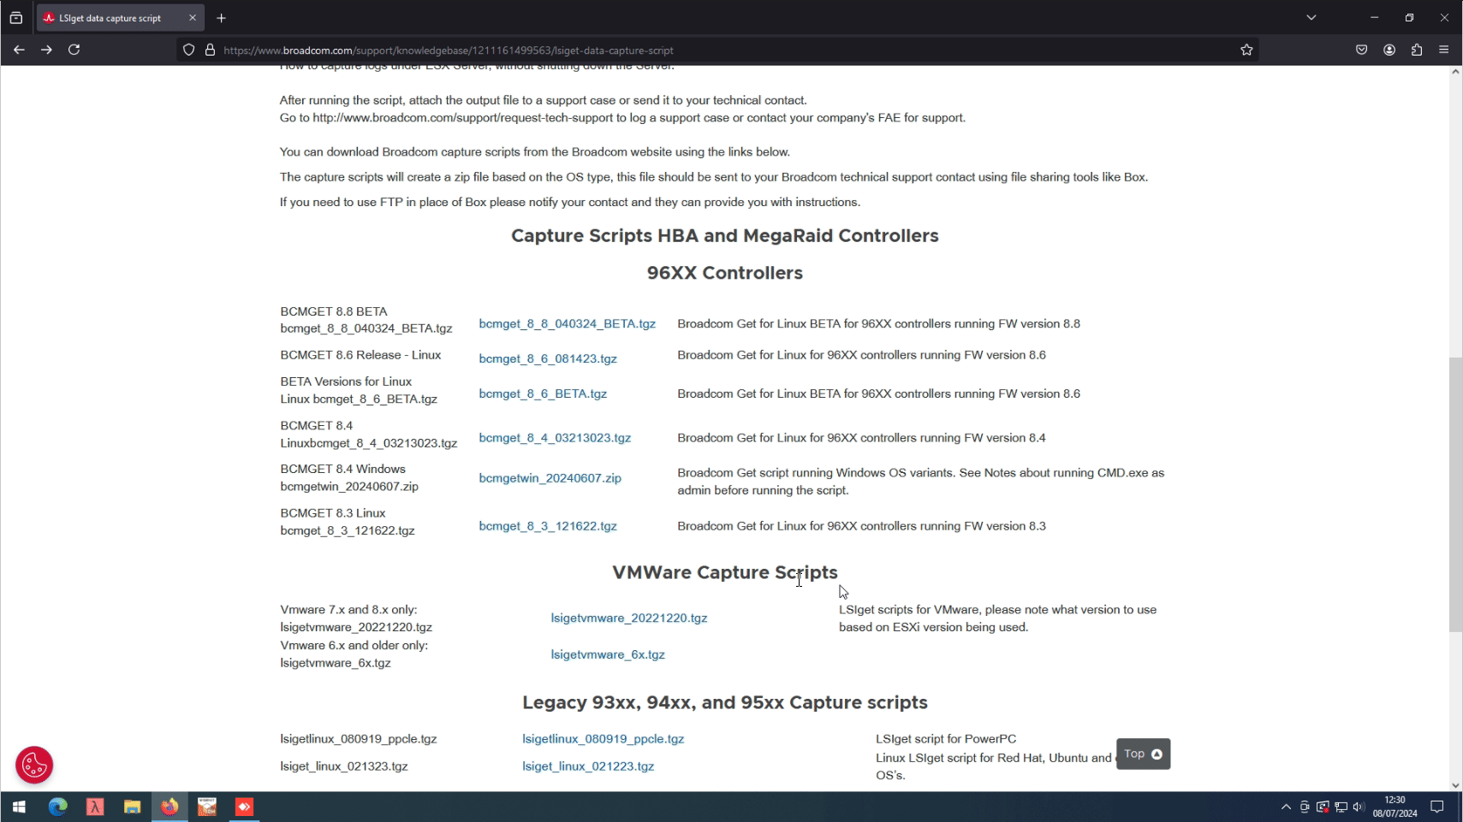Click the site security padlock icon
This screenshot has height=822, width=1463.
pyautogui.click(x=210, y=50)
